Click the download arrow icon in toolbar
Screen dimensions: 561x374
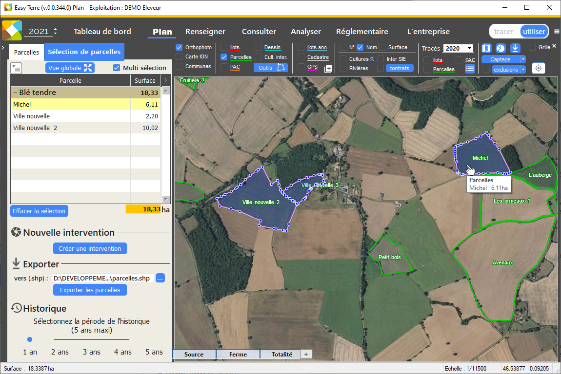coord(516,48)
